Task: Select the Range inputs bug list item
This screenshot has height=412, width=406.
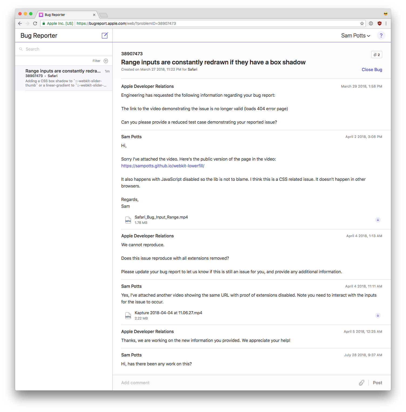Action: tap(64, 78)
